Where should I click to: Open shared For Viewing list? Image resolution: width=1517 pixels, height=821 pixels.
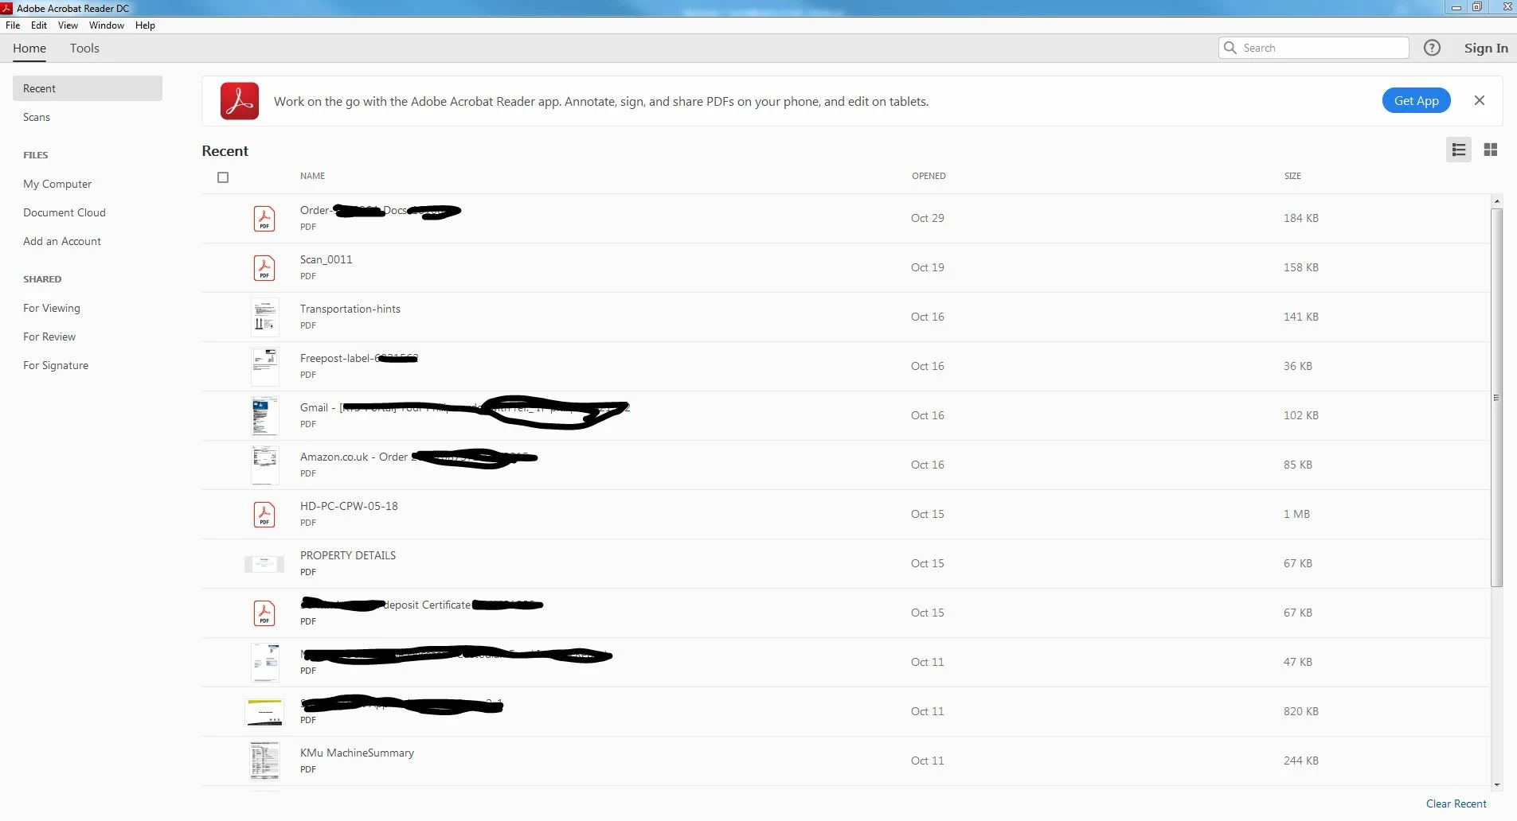click(52, 308)
